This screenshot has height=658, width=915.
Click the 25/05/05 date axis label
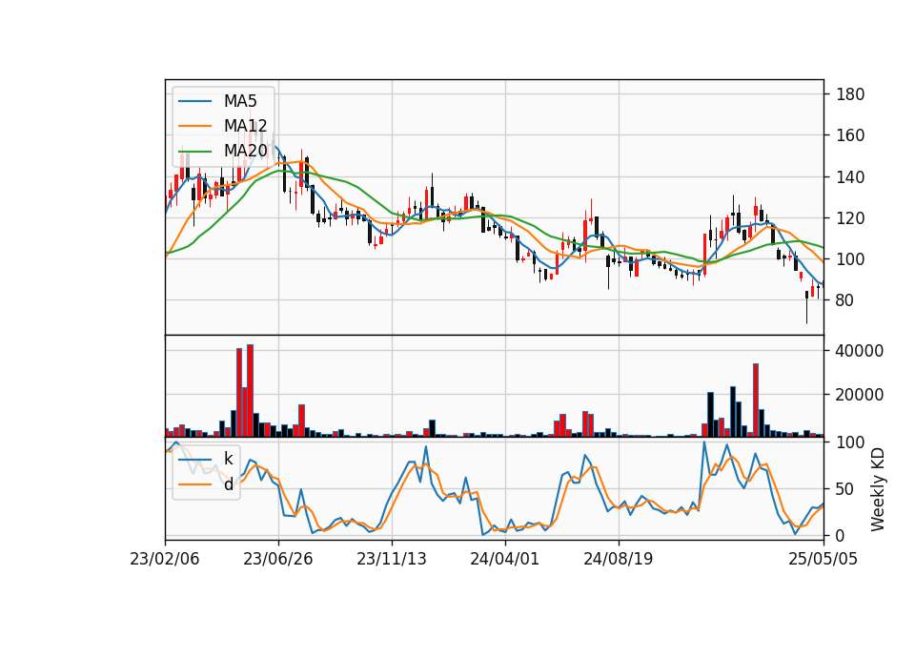pos(823,560)
